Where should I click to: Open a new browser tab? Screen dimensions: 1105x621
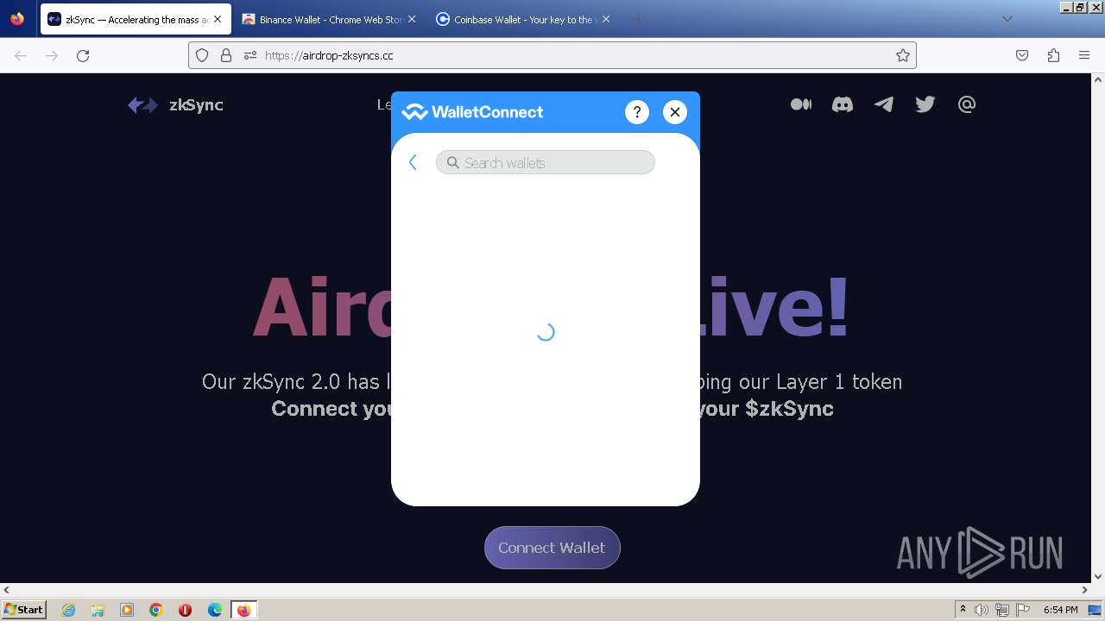point(639,19)
